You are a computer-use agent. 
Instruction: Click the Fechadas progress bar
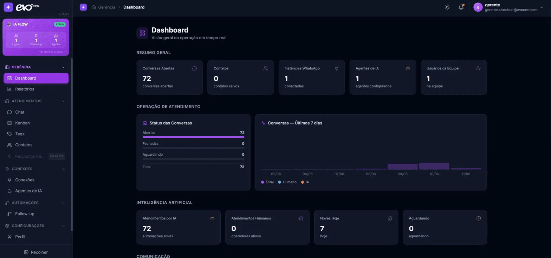(x=193, y=148)
